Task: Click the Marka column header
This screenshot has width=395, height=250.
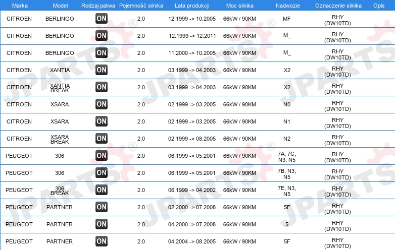Action: [20, 6]
